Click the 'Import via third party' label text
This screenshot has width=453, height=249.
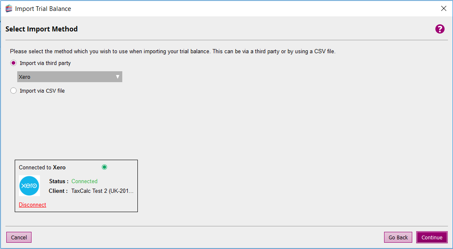point(45,63)
